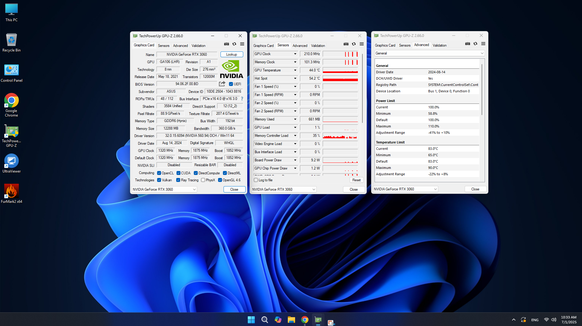Image resolution: width=582 pixels, height=326 pixels.
Task: Open TechPowerUp GPU-Z desktop shortcut
Action: tap(12, 136)
